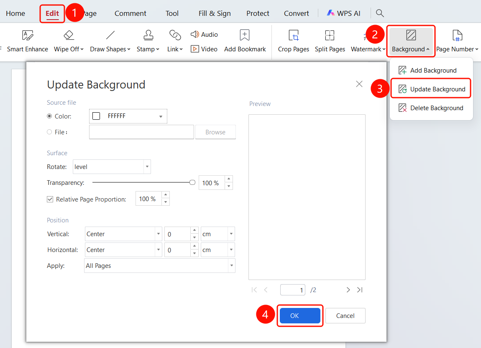Click Browse to choose a file
Image resolution: width=481 pixels, height=348 pixels.
[215, 132]
